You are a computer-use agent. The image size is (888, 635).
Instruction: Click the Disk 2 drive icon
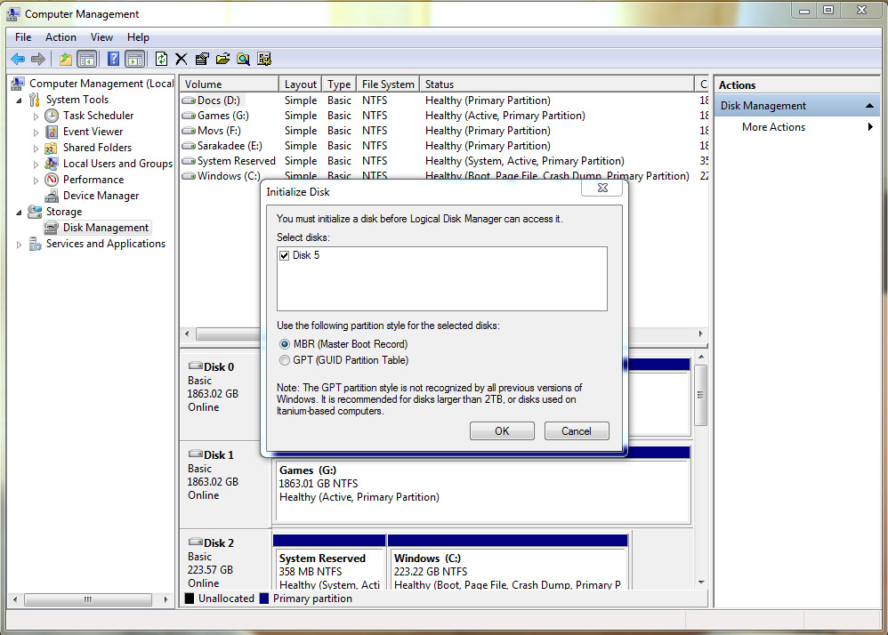pyautogui.click(x=196, y=543)
